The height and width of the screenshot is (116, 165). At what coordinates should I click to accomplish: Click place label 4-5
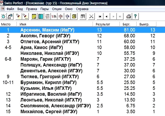[8, 47]
